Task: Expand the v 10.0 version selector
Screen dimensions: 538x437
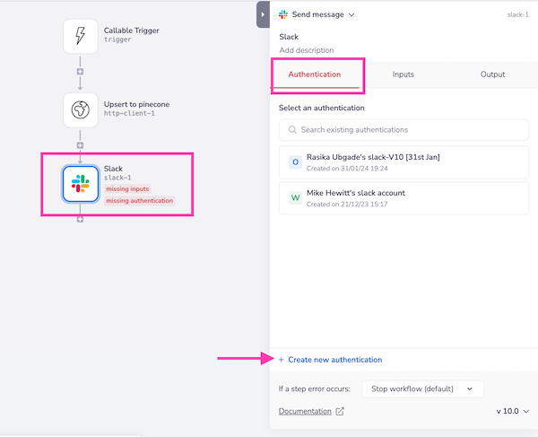Action: (512, 411)
